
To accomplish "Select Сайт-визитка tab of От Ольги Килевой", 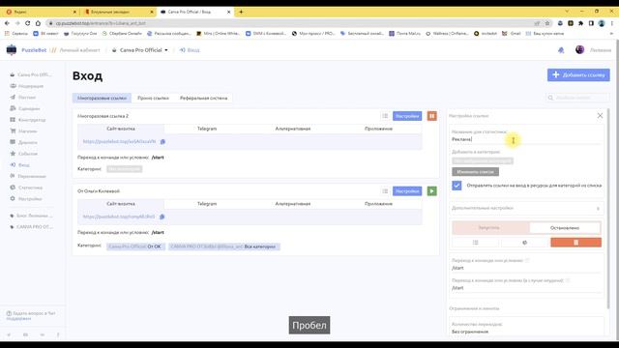I will point(121,204).
